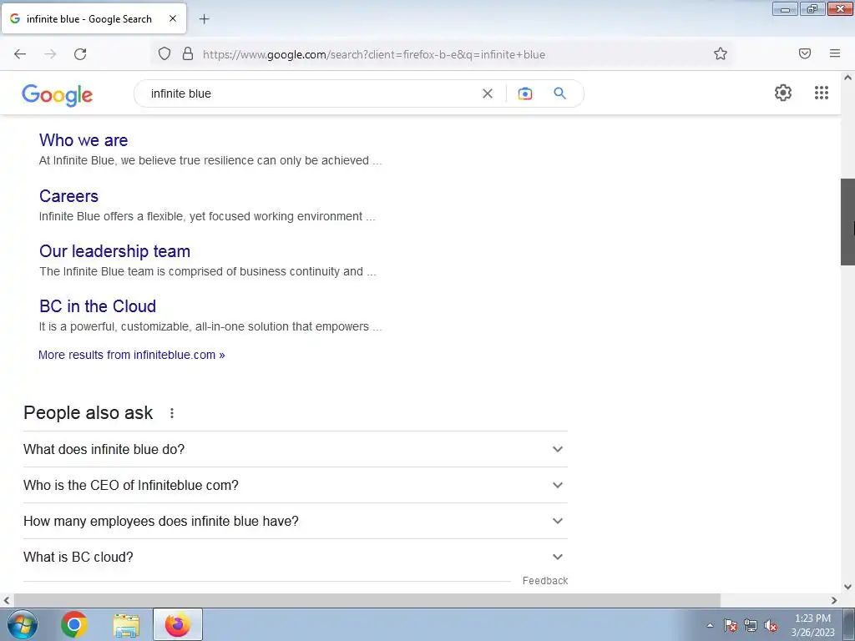This screenshot has height=641, width=855.
Task: Launch Chrome from the taskbar
Action: point(74,624)
